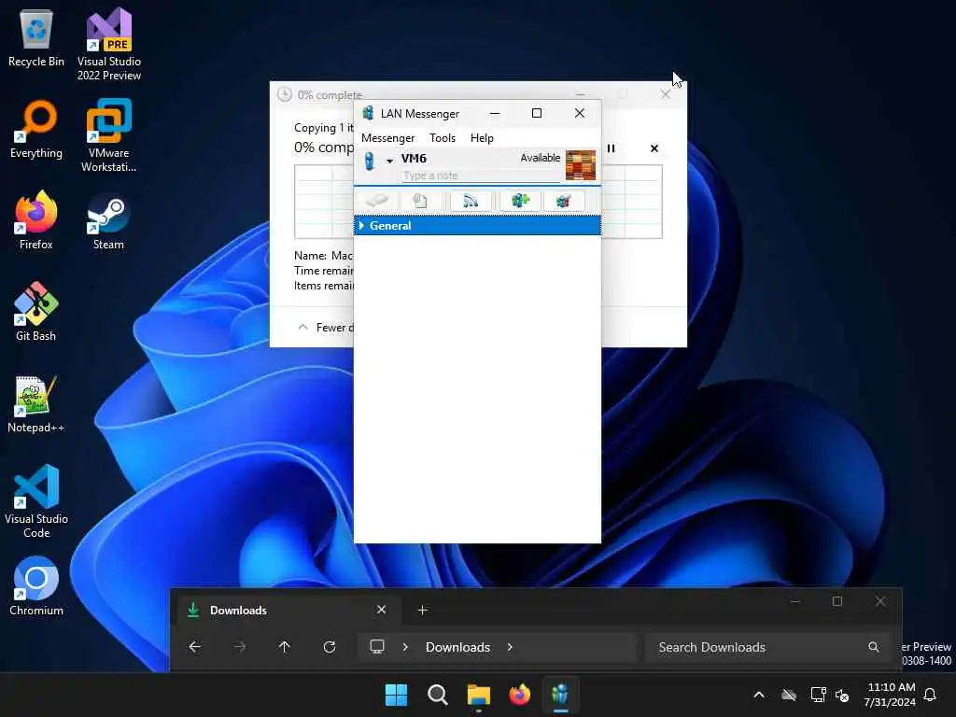956x717 pixels.
Task: Open the Tools menu
Action: 443,138
